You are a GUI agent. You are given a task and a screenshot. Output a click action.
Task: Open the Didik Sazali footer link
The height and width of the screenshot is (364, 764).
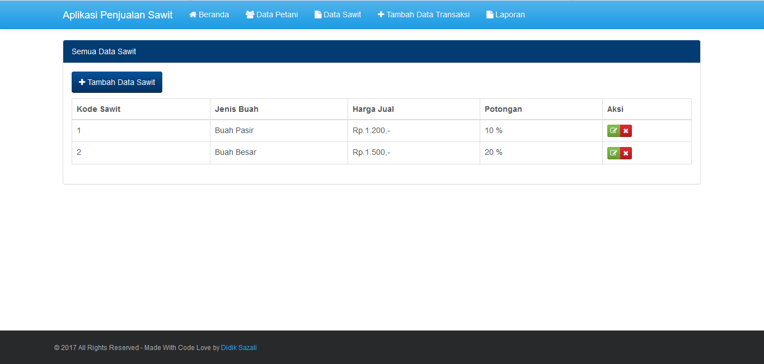click(x=238, y=347)
